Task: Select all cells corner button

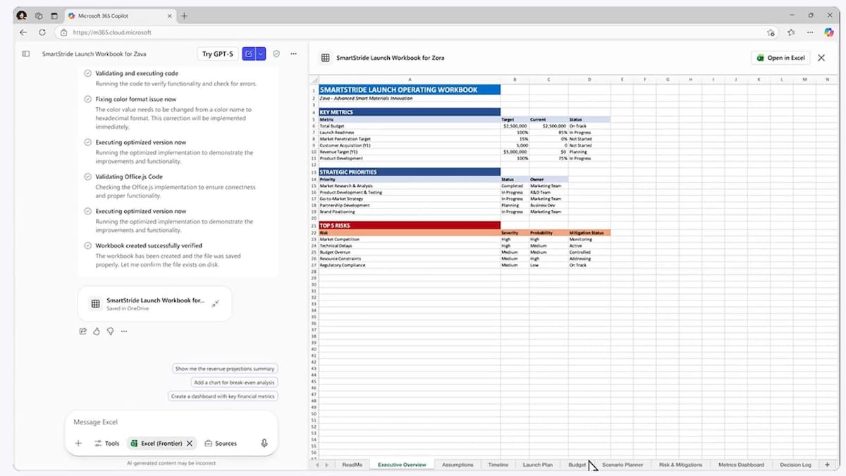Action: [314, 80]
